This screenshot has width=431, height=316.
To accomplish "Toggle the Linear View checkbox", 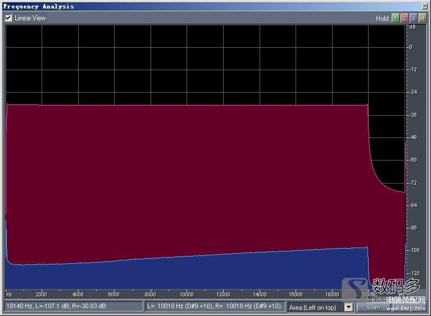I will tap(8, 18).
